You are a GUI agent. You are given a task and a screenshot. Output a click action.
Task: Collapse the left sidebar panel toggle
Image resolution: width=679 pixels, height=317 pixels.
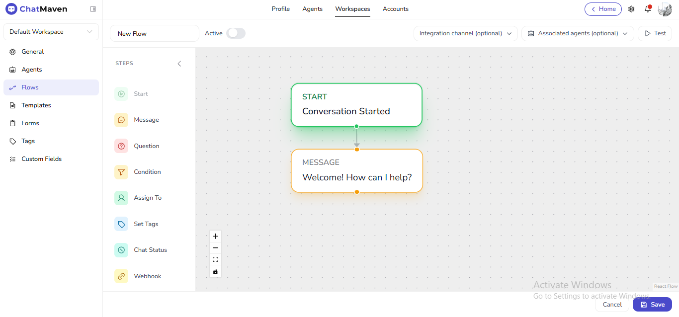[x=179, y=63]
